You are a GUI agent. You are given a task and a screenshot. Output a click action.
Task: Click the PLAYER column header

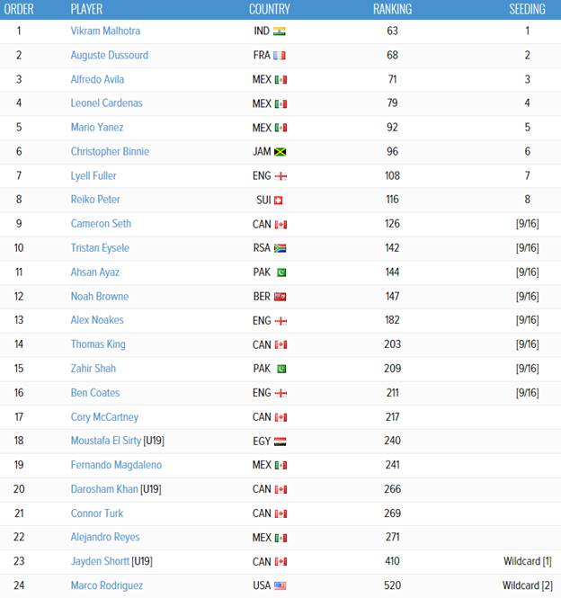[86, 9]
